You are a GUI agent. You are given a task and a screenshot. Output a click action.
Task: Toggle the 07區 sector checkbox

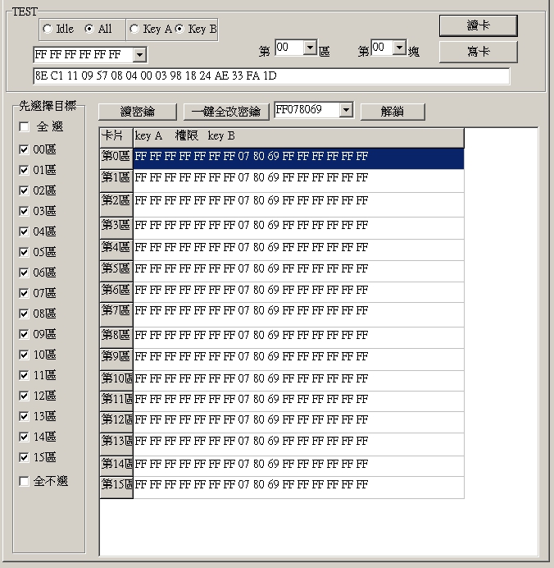(x=24, y=293)
